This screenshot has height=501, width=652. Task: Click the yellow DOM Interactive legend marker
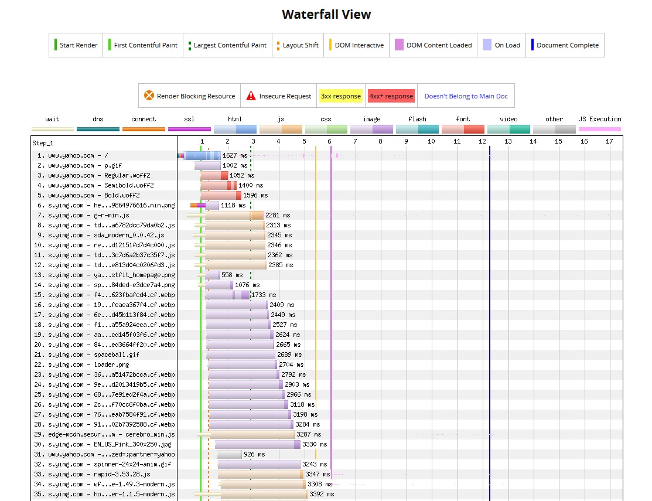pyautogui.click(x=330, y=45)
